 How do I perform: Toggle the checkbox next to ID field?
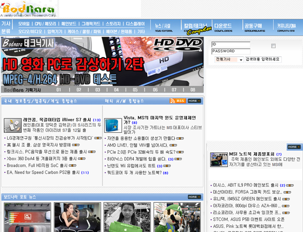click(273, 46)
